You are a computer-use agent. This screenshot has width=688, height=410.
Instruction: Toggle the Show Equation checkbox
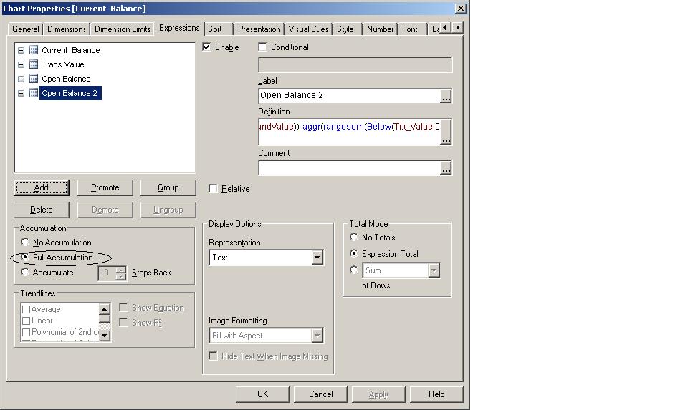click(124, 308)
